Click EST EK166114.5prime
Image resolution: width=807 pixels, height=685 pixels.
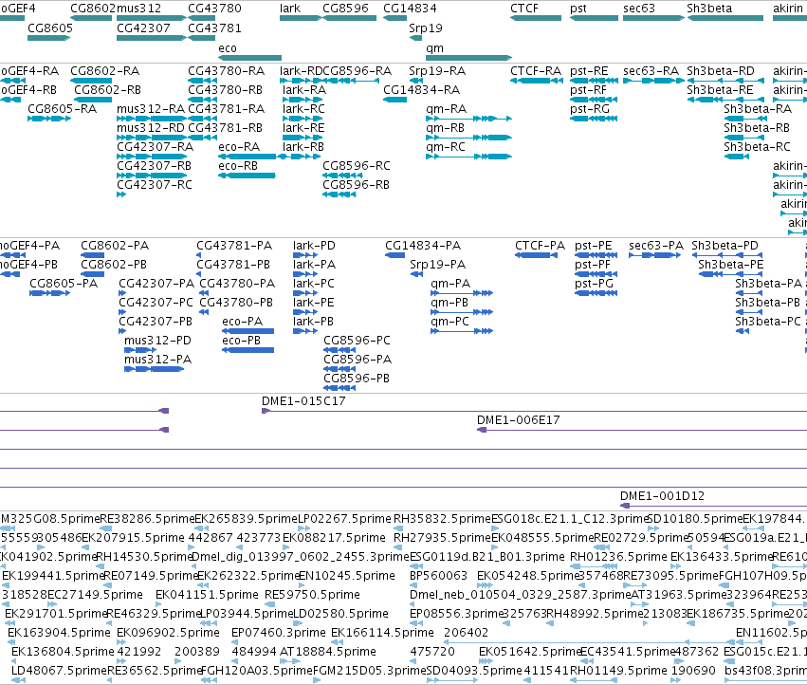[x=337, y=642]
